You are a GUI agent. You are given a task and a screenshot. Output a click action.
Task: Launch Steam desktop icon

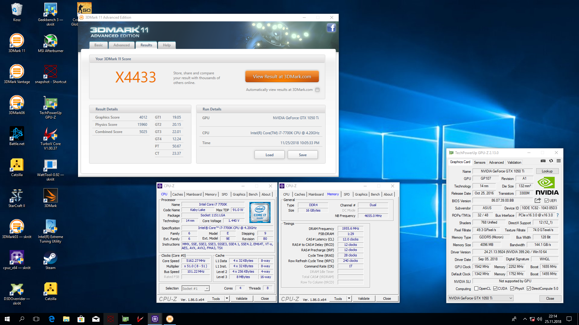50,260
